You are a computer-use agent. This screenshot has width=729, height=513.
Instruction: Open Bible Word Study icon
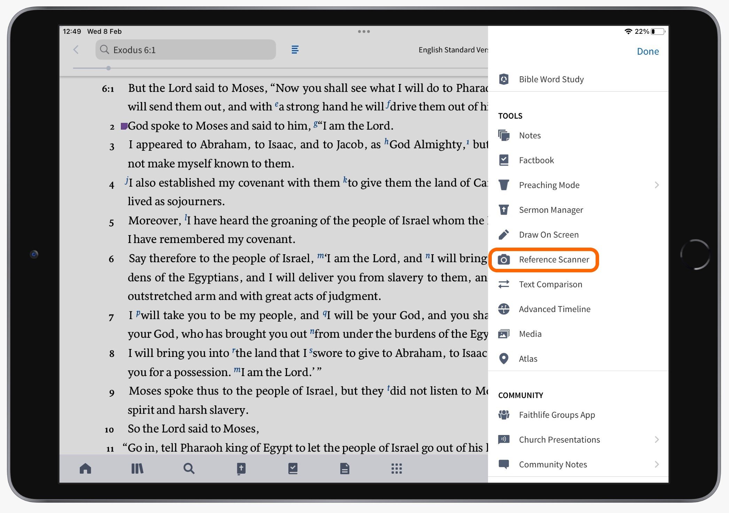[504, 79]
